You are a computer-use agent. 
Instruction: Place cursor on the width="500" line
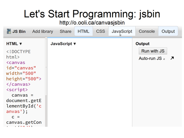[21, 73]
